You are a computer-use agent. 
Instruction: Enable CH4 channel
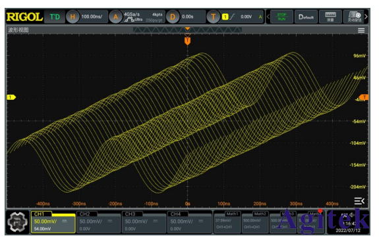pos(190,222)
